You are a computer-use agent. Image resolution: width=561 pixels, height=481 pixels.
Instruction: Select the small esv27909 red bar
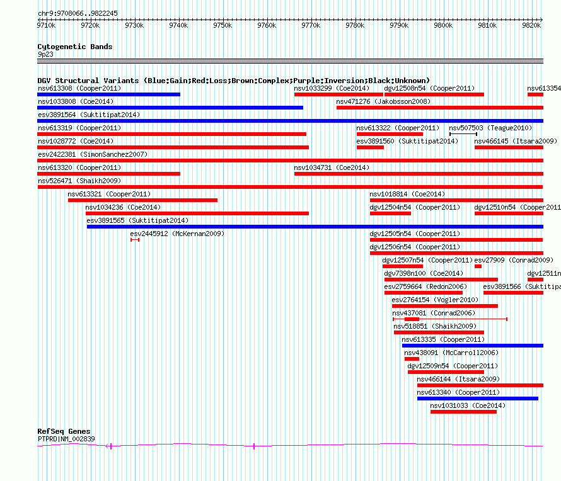(x=478, y=266)
